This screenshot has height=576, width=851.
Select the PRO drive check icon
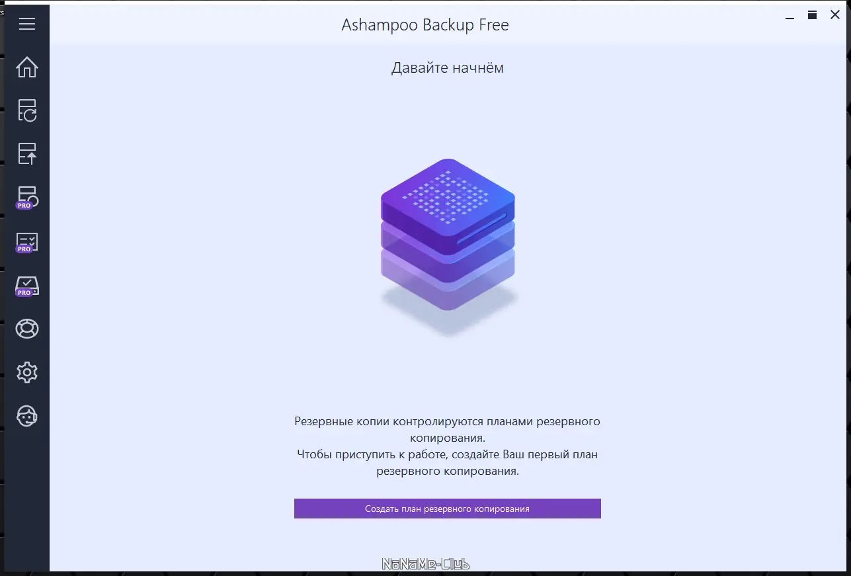(x=27, y=286)
